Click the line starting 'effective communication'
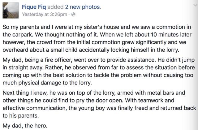198x130 pixels. 99,107
